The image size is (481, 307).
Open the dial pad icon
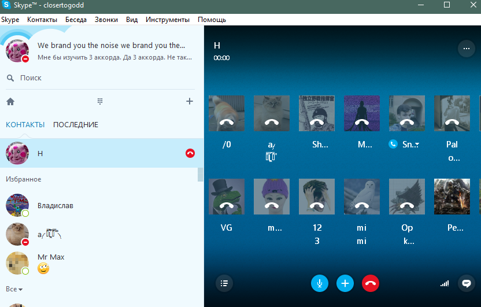coord(100,102)
